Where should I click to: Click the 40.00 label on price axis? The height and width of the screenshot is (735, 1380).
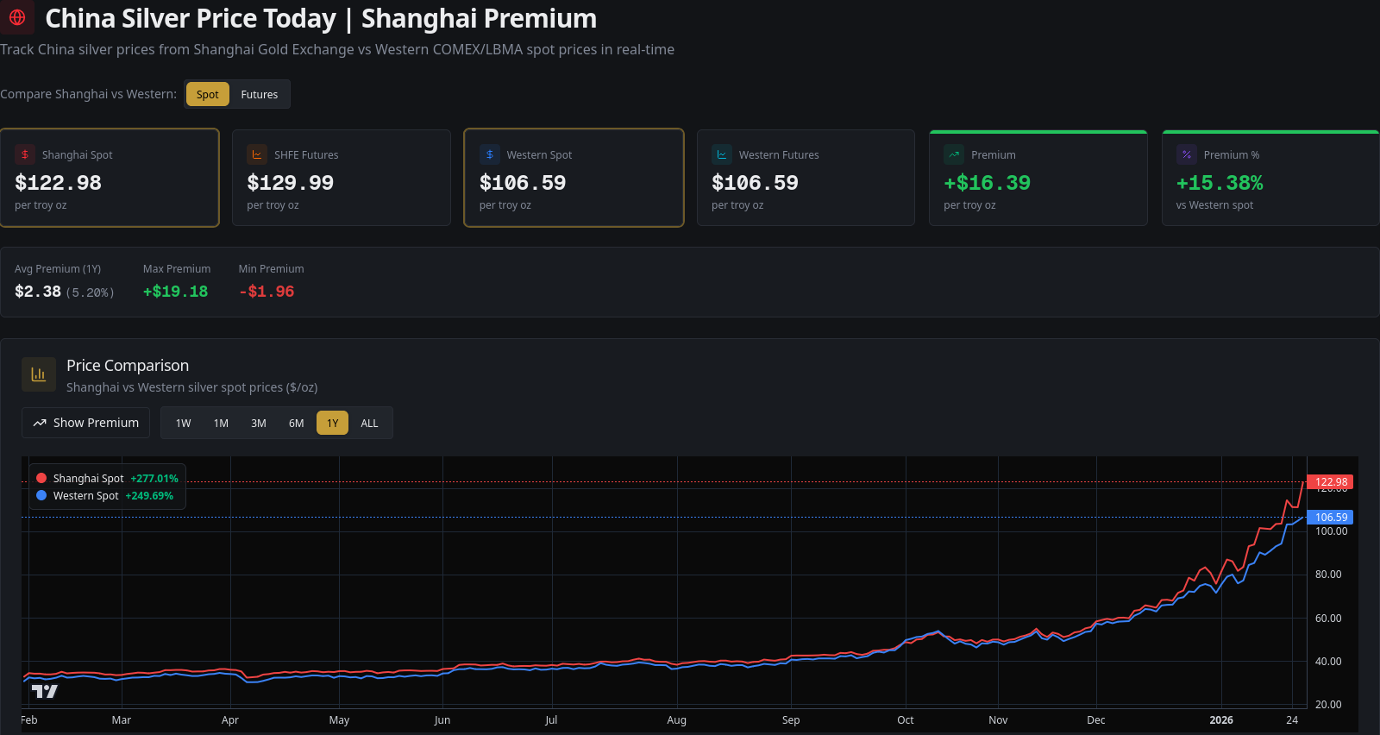pos(1328,662)
